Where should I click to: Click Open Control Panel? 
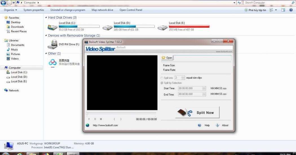[131, 10]
